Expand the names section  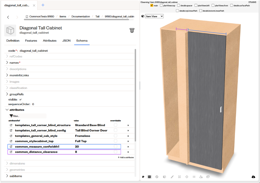(7, 63)
